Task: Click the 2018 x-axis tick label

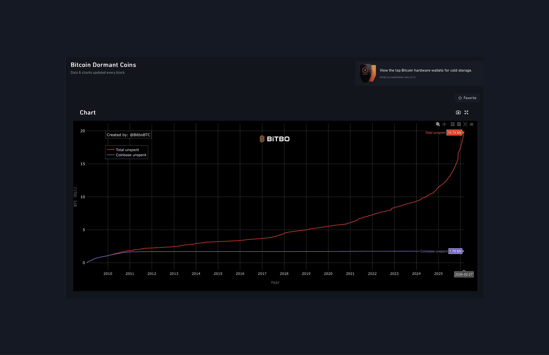Action: (x=284, y=273)
